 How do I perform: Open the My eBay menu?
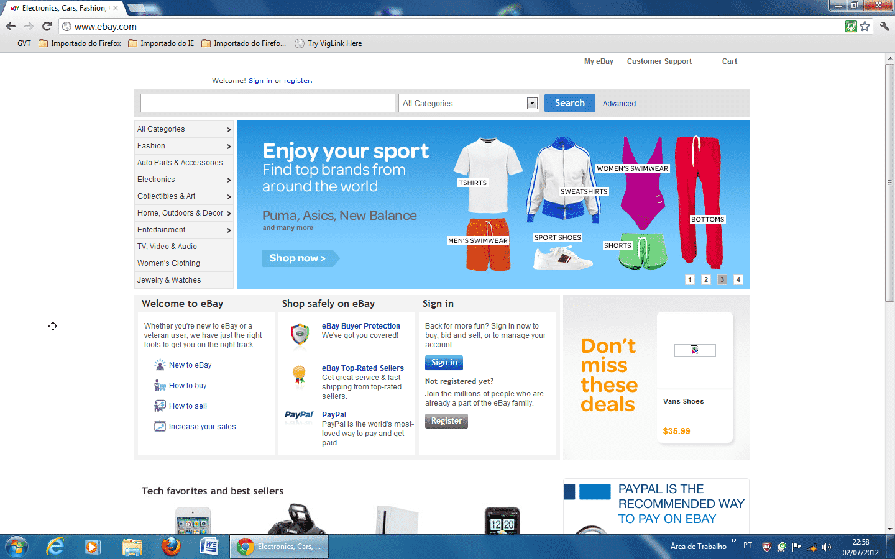pyautogui.click(x=599, y=61)
